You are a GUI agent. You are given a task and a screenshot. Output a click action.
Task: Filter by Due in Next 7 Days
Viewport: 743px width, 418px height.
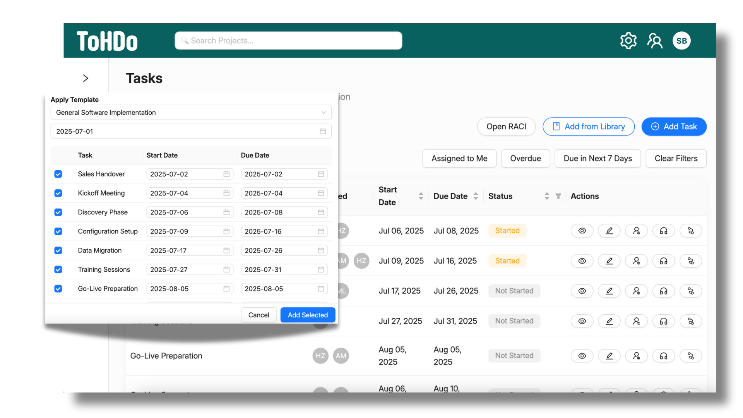[x=597, y=158]
